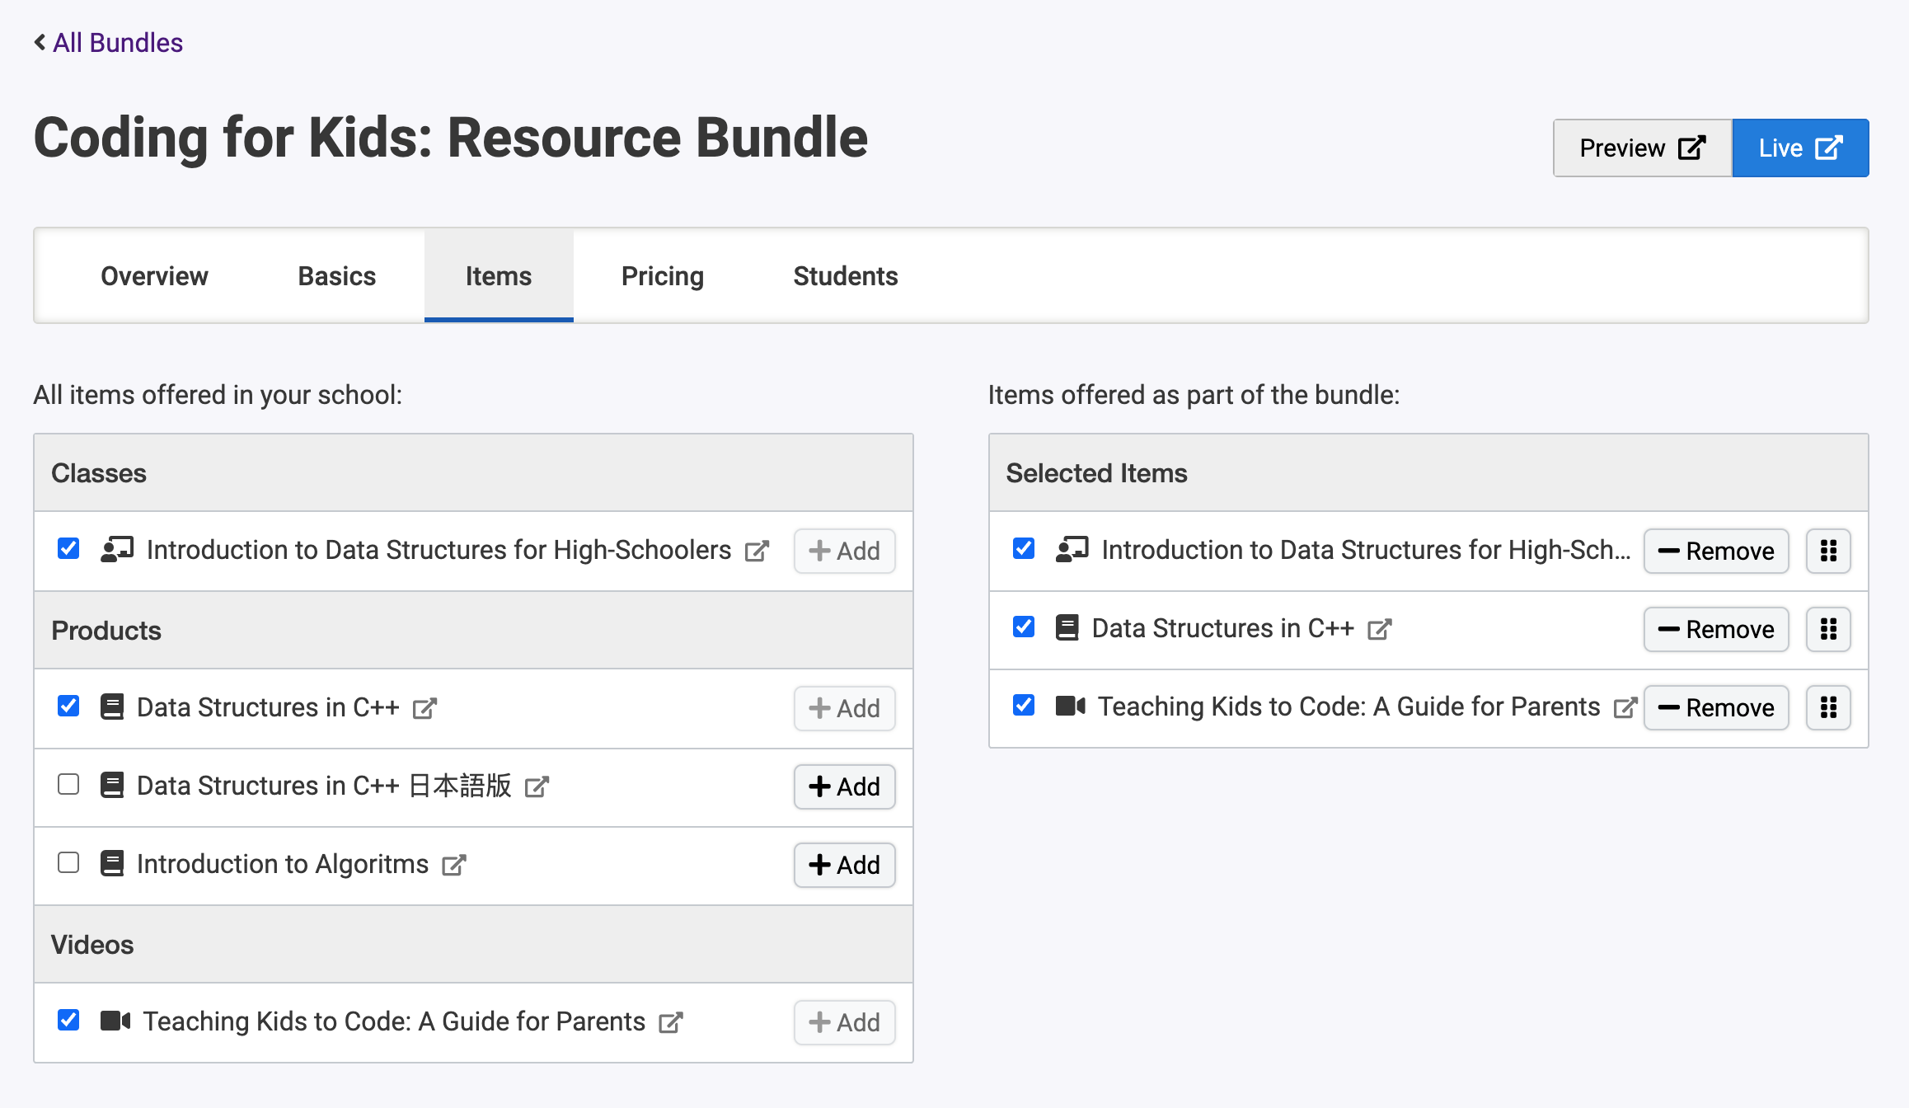1909x1108 pixels.
Task: Switch to the Pricing tab
Action: point(662,275)
